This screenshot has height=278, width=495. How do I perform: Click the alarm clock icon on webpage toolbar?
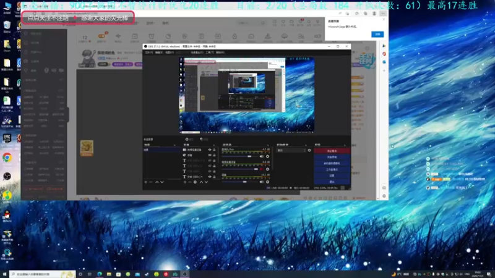pyautogui.click(x=152, y=36)
